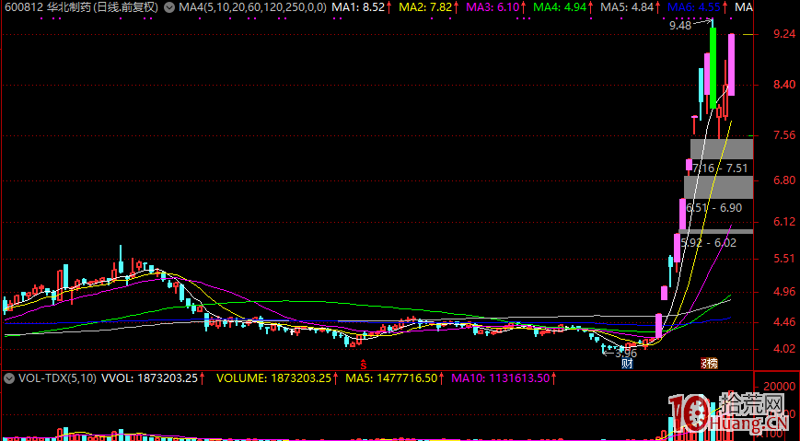Viewport: 800px width, 441px height.
Task: Expand the VOL-TDX indicator dropdown arrow
Action: tap(8, 378)
